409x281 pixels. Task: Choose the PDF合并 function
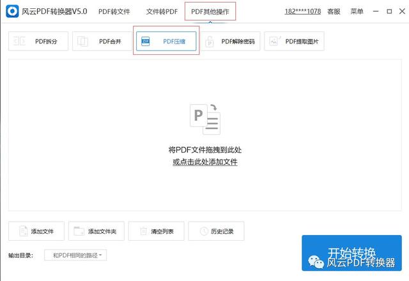(102, 41)
